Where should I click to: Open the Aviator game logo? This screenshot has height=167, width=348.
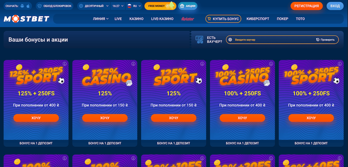click(188, 19)
